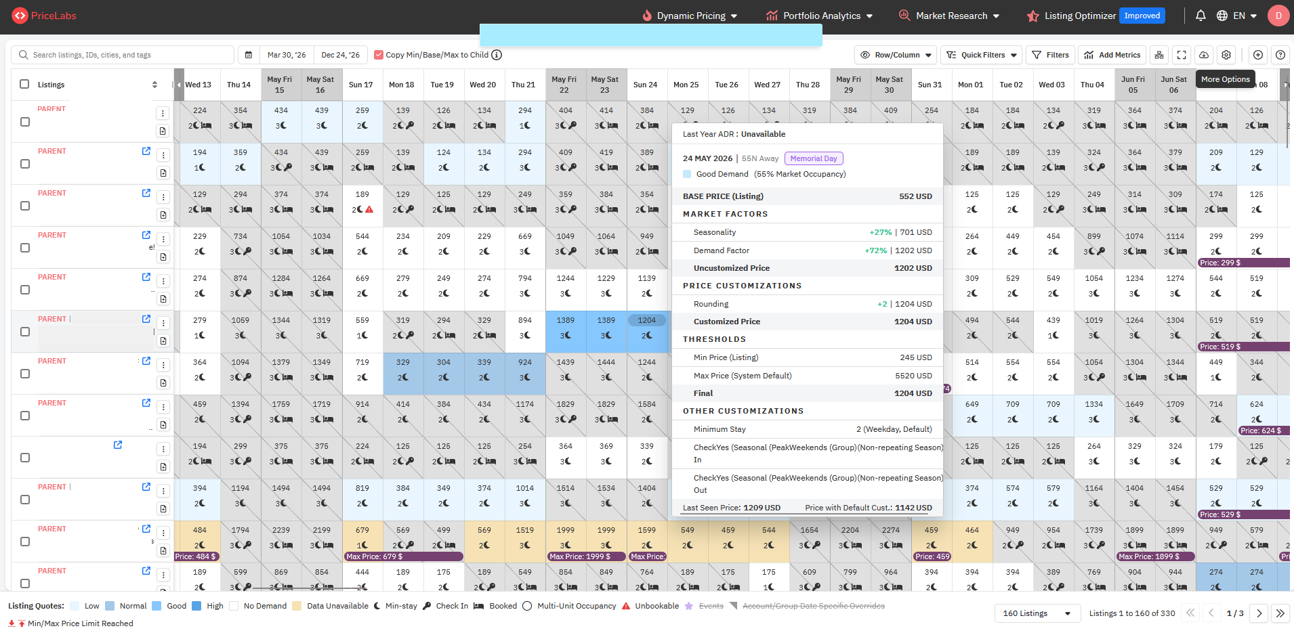This screenshot has height=637, width=1294.
Task: Open the date range calendar icon
Action: coord(249,55)
